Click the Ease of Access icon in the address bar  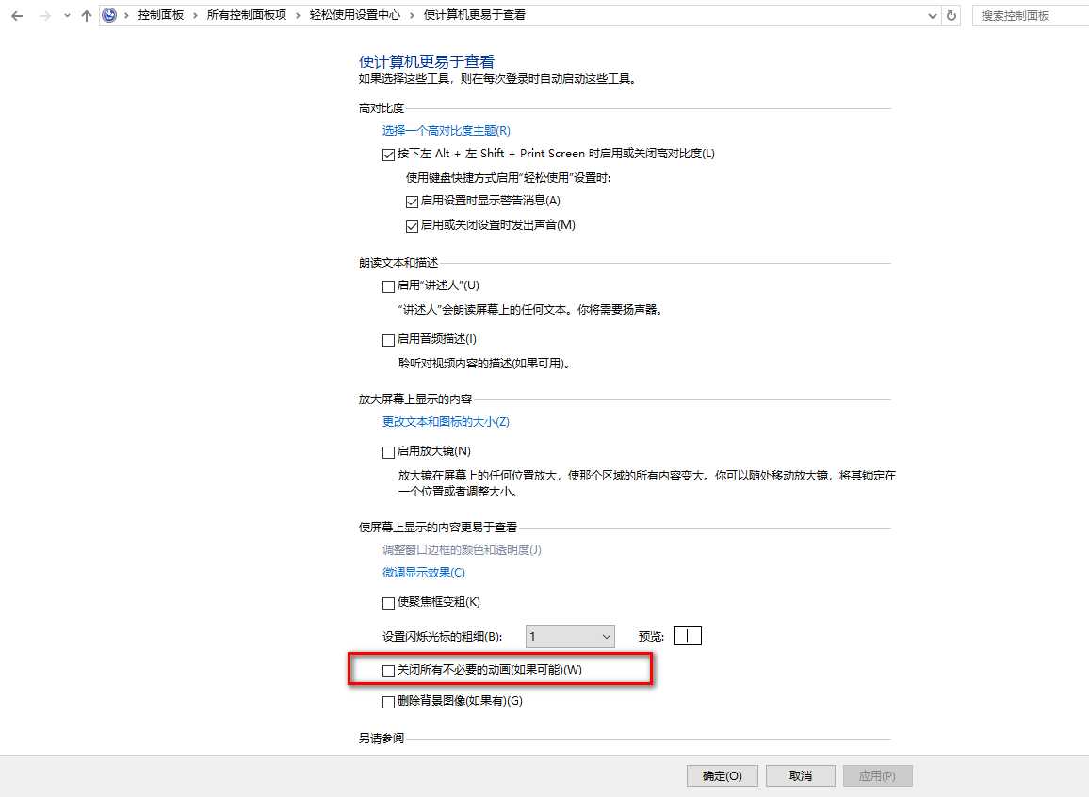point(108,15)
